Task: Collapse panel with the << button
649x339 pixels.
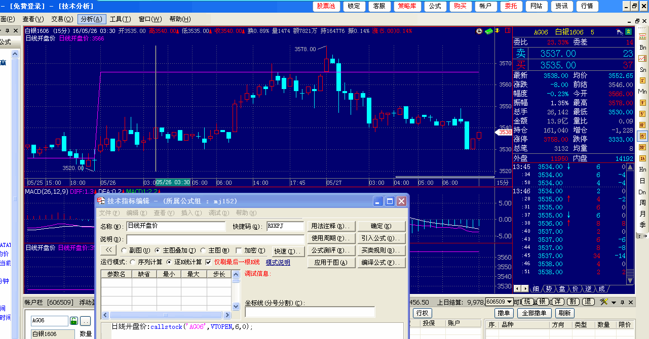Action: tap(109, 250)
